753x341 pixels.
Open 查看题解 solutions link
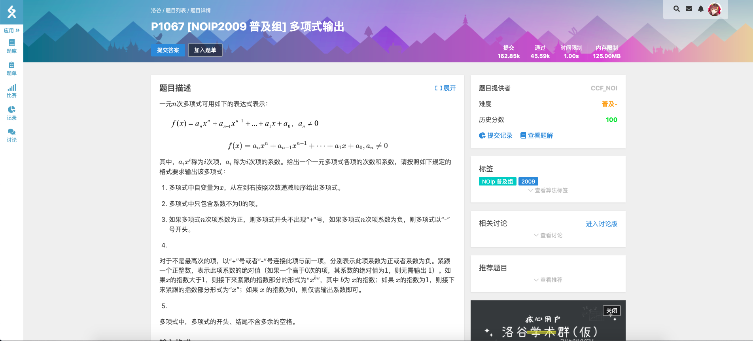[537, 135]
